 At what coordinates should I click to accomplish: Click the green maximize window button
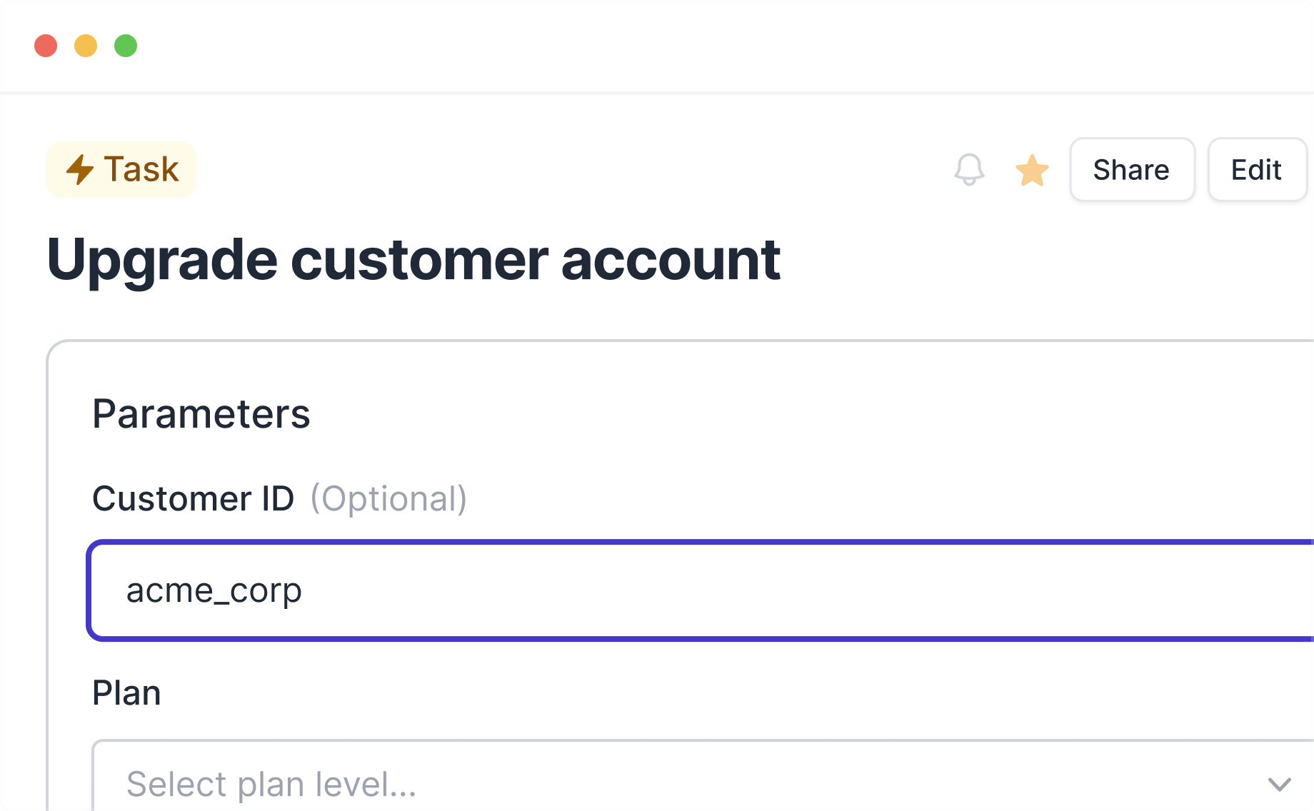[x=126, y=46]
